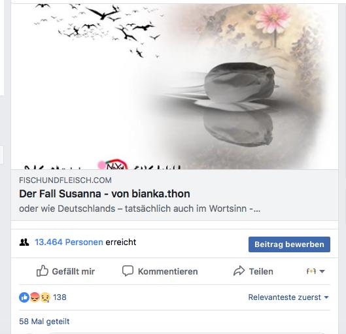Open the 13.464 Personen reach link
Viewport: 346px width, 334px height.
tap(69, 242)
